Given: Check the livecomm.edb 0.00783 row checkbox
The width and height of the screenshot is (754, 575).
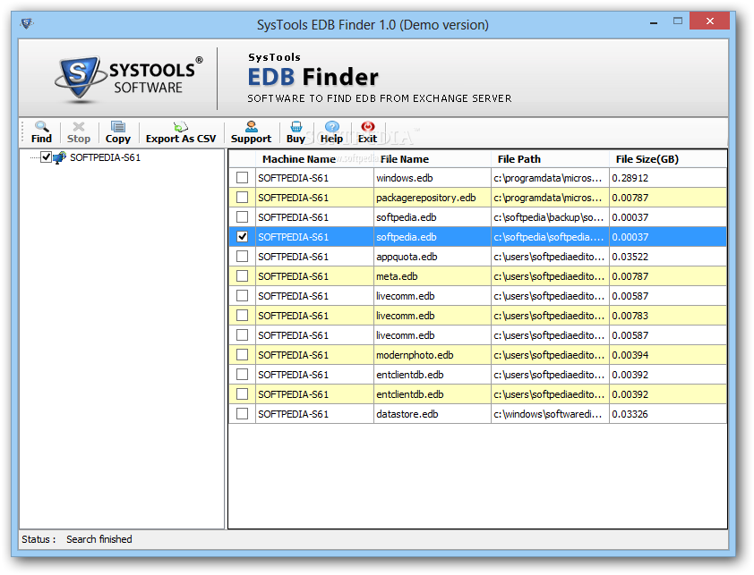Looking at the screenshot, I should (243, 316).
